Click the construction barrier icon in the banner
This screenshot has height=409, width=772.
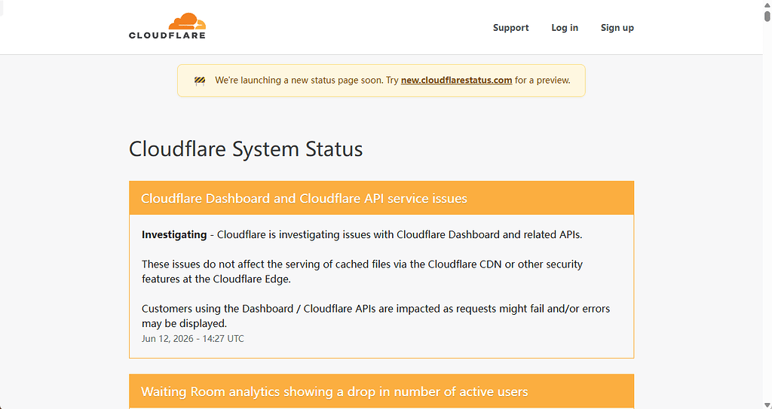click(199, 81)
